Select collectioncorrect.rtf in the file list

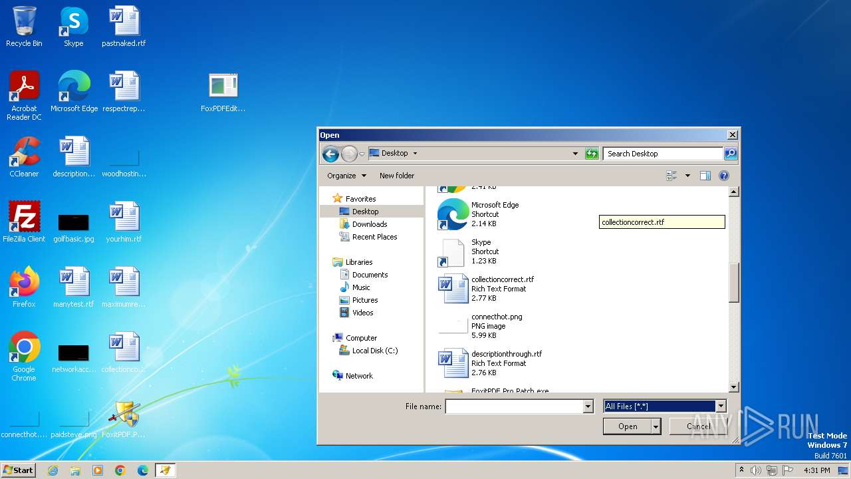[487, 289]
